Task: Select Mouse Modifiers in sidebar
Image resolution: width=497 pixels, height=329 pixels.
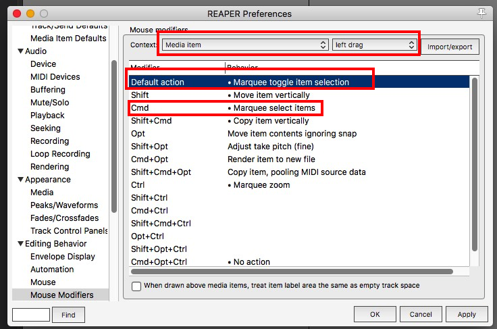Action: coord(60,295)
